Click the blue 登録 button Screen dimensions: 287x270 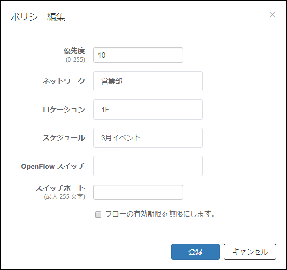[195, 252]
